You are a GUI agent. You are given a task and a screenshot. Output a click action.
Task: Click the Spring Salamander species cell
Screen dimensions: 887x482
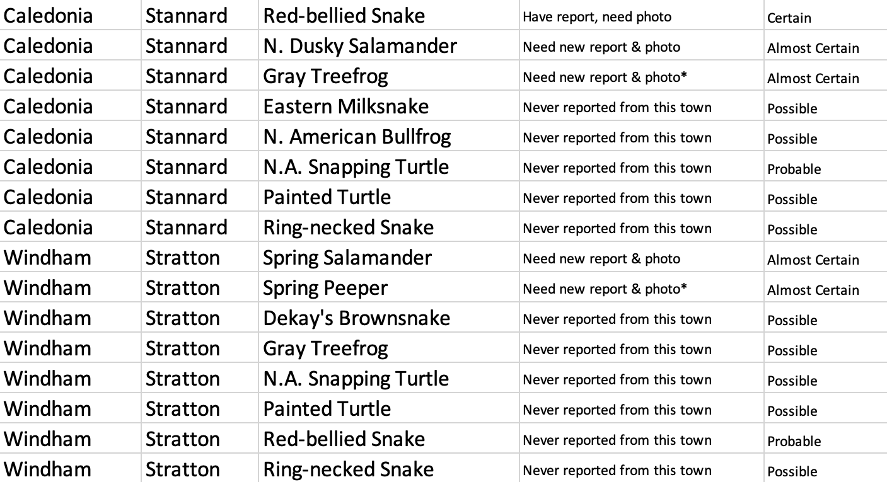347,258
